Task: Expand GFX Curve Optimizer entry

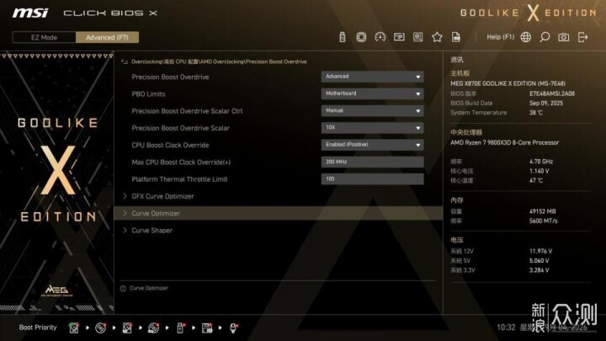Action: click(279, 196)
